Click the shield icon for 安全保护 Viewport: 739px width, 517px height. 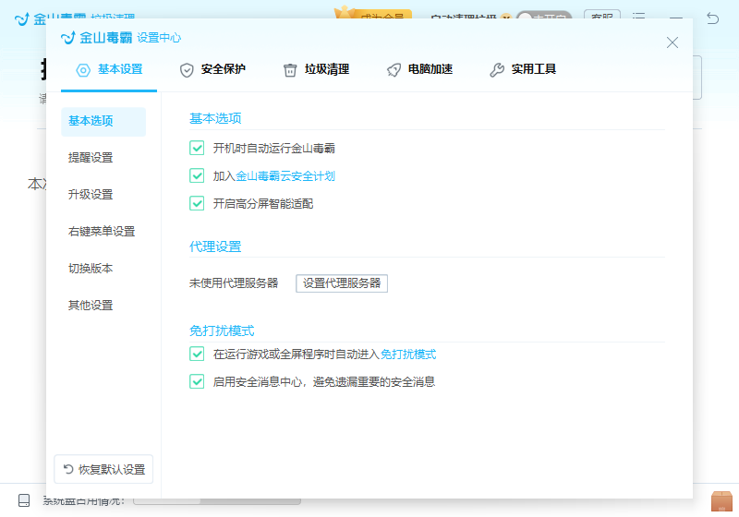187,70
